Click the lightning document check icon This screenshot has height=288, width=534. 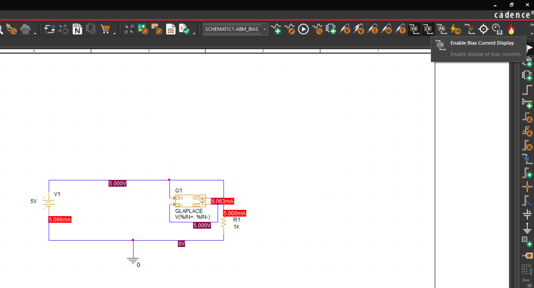click(x=184, y=29)
